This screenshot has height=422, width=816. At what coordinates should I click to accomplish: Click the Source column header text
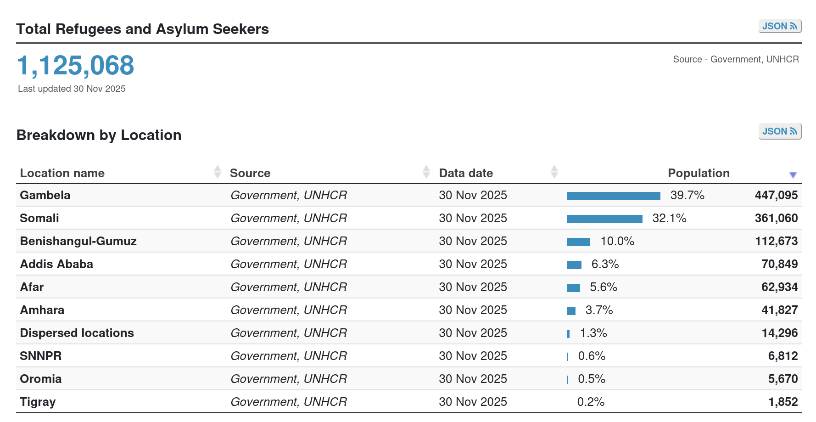(250, 173)
